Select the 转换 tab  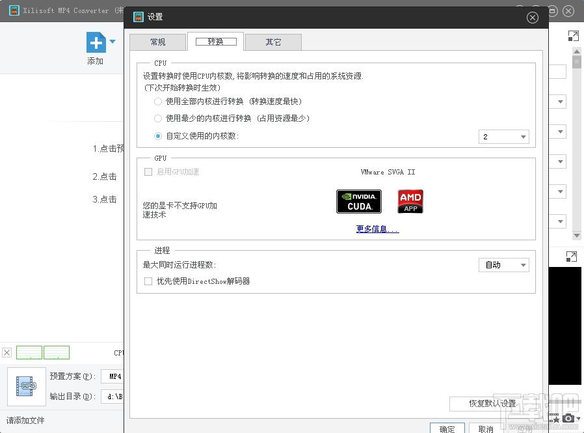click(x=216, y=42)
